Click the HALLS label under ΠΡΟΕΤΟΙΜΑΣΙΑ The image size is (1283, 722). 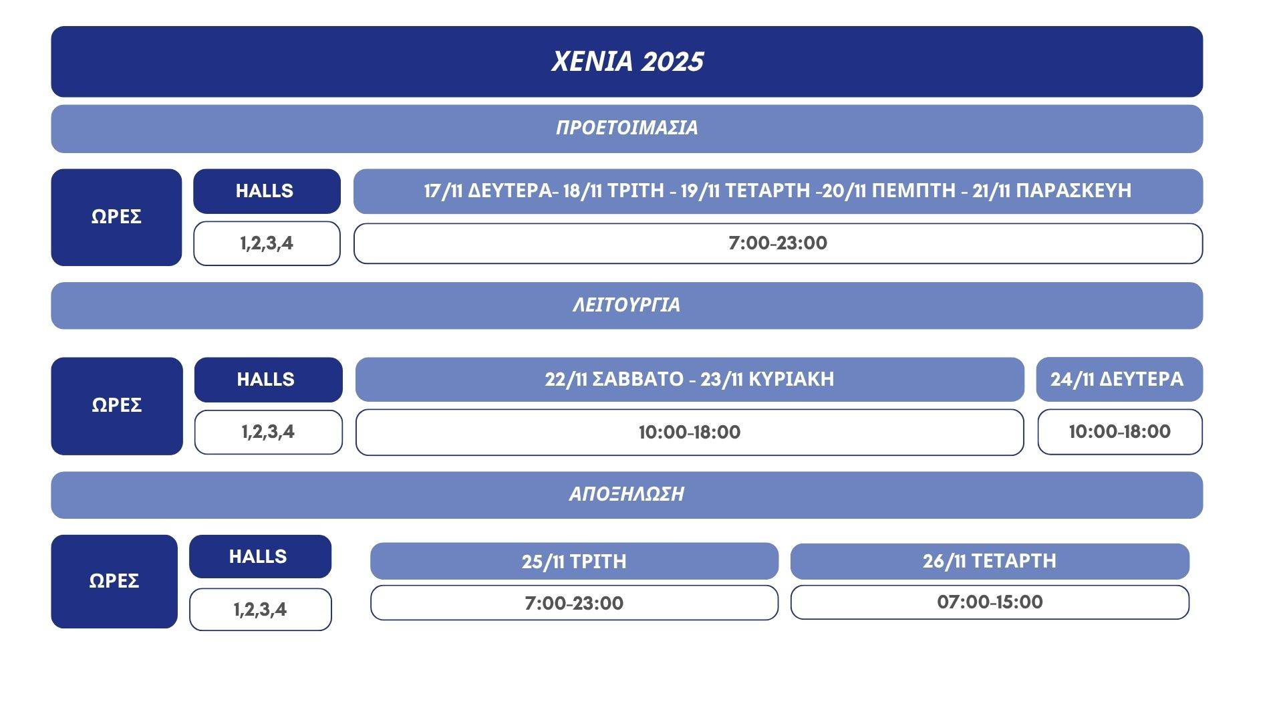[x=267, y=191]
